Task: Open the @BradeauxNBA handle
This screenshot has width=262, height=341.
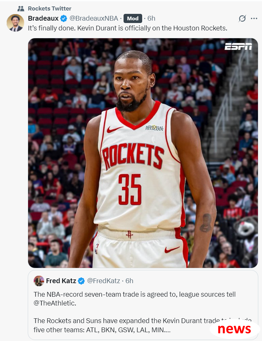Action: tap(94, 19)
